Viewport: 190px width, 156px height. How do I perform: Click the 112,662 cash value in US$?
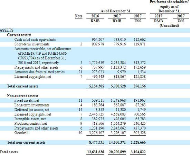point(140,40)
